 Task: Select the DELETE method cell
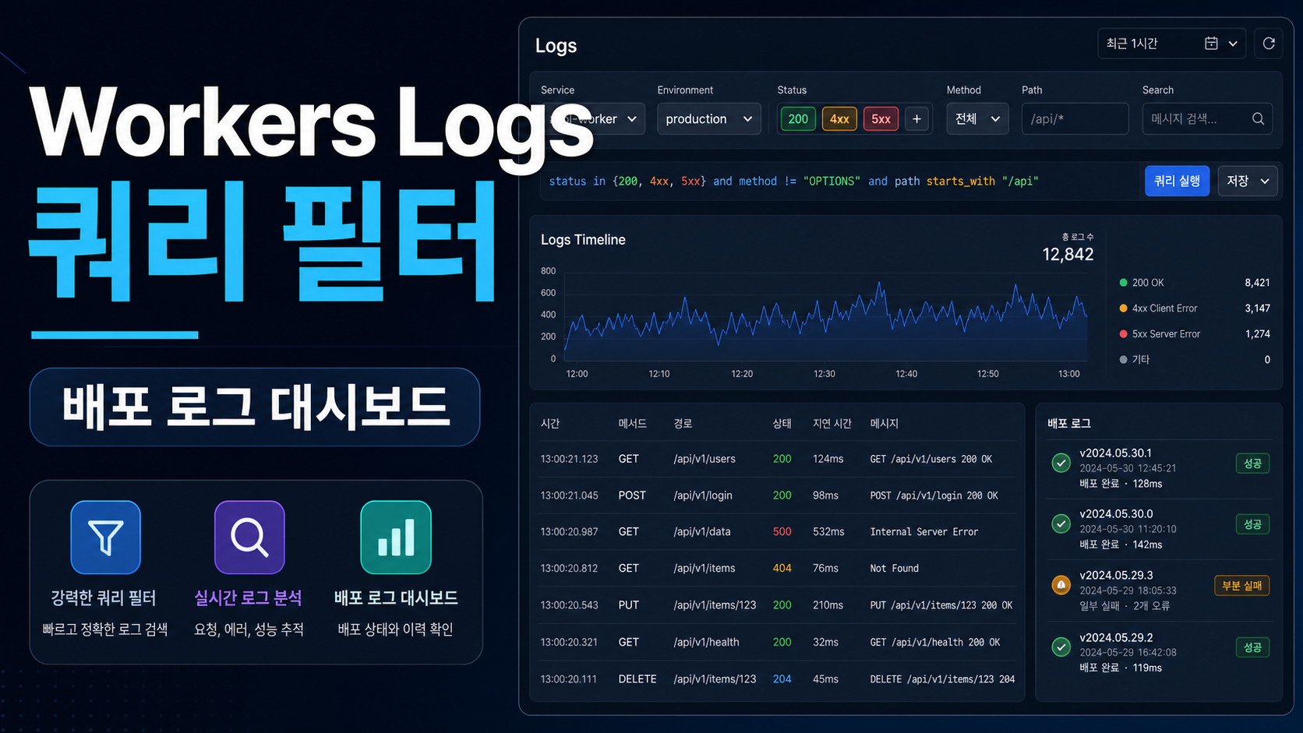[637, 679]
